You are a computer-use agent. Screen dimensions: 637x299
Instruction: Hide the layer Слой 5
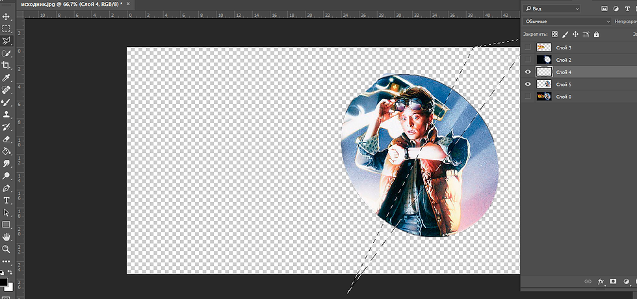528,84
